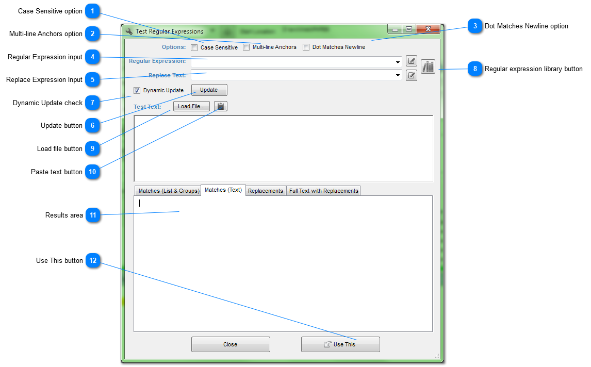Click the Update button
The width and height of the screenshot is (591, 367).
[x=209, y=90]
